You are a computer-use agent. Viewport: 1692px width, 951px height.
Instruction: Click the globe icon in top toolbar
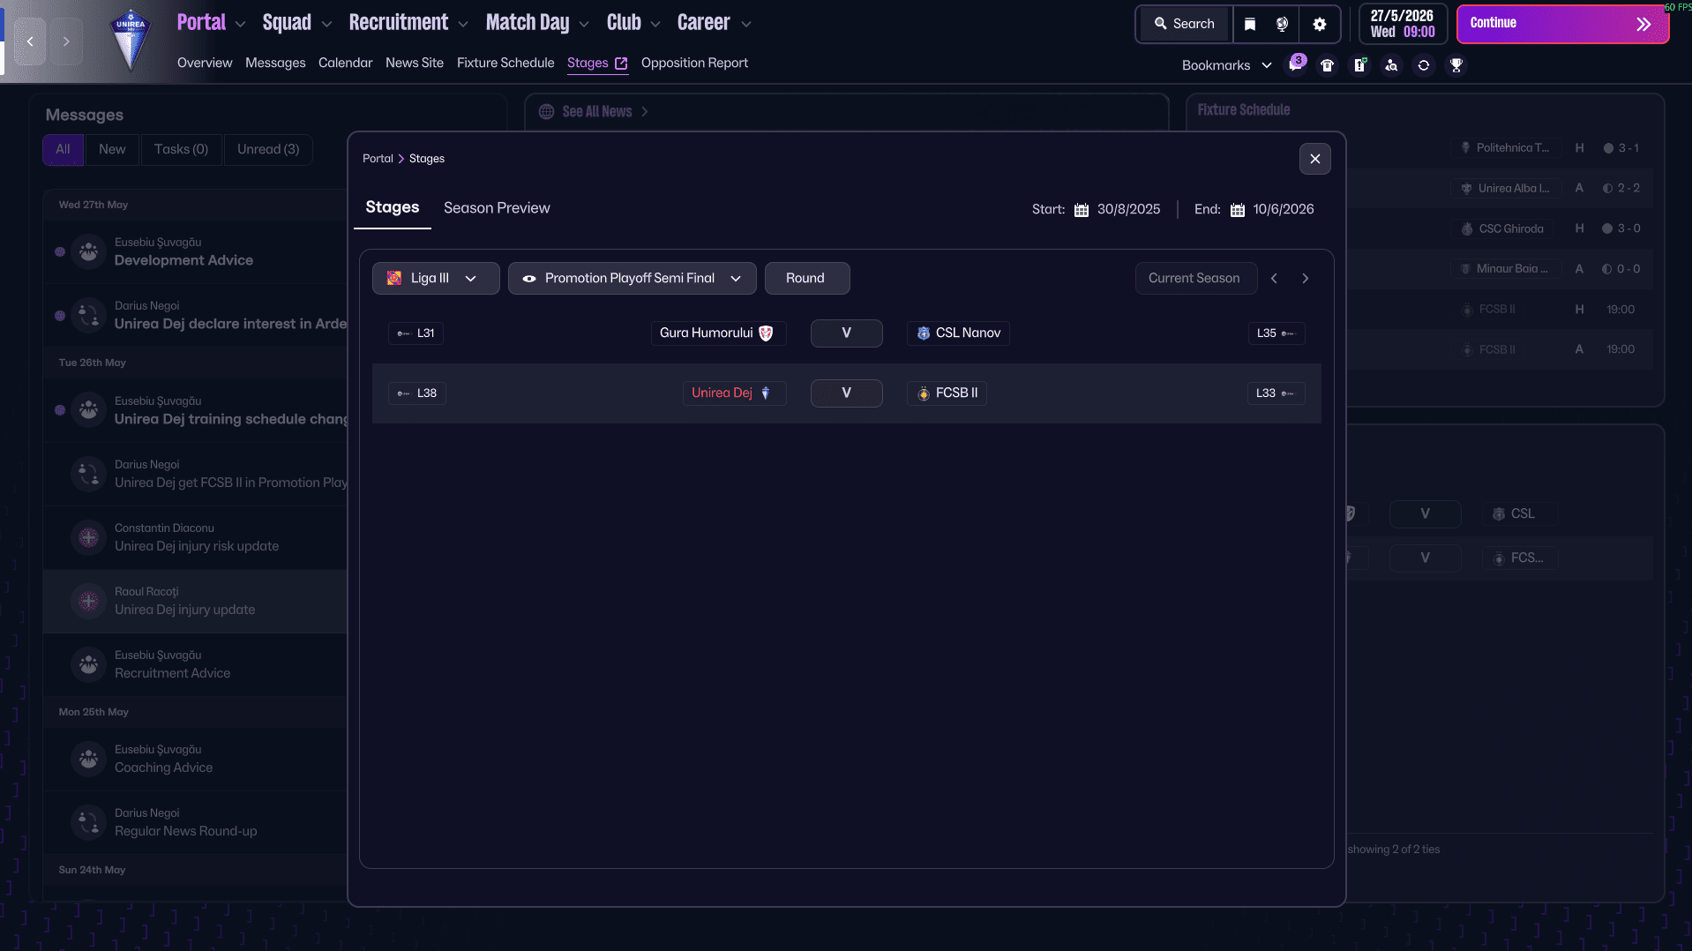click(x=1283, y=24)
